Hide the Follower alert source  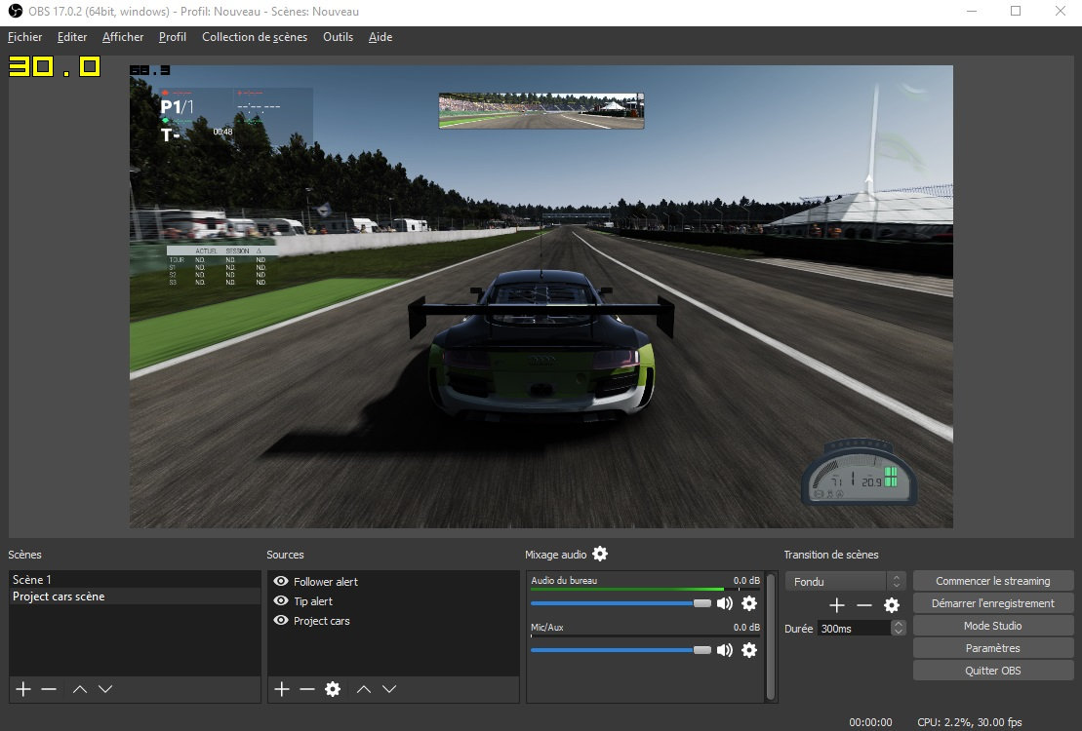(x=281, y=582)
